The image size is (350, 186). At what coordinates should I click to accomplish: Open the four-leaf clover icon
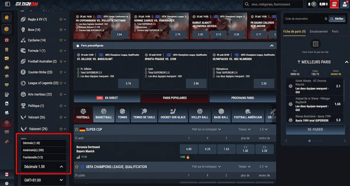coord(7,112)
